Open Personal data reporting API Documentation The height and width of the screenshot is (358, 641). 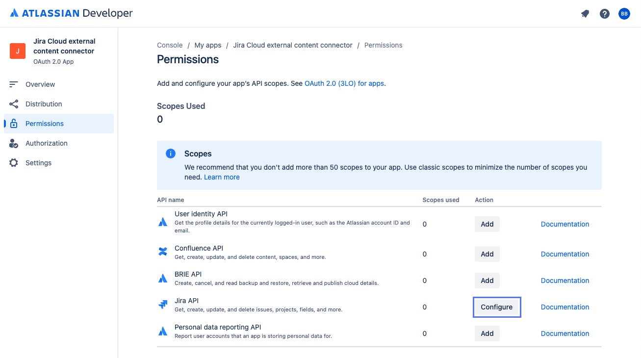tap(565, 333)
